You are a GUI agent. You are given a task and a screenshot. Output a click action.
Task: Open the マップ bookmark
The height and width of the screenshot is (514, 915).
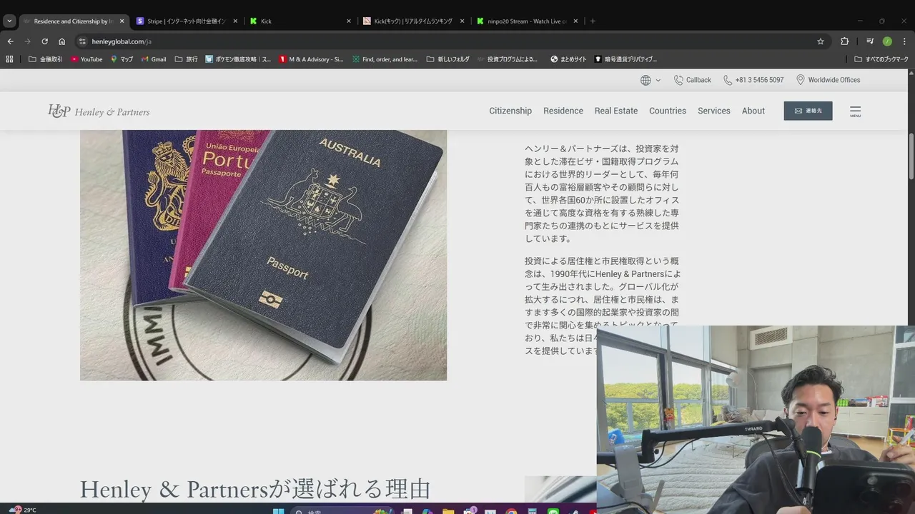click(x=122, y=59)
